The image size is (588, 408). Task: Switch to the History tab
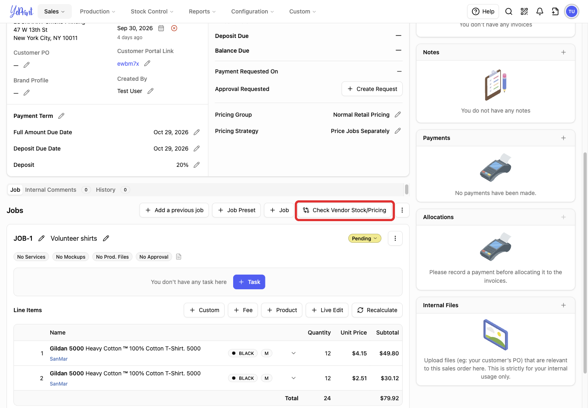[x=112, y=190]
